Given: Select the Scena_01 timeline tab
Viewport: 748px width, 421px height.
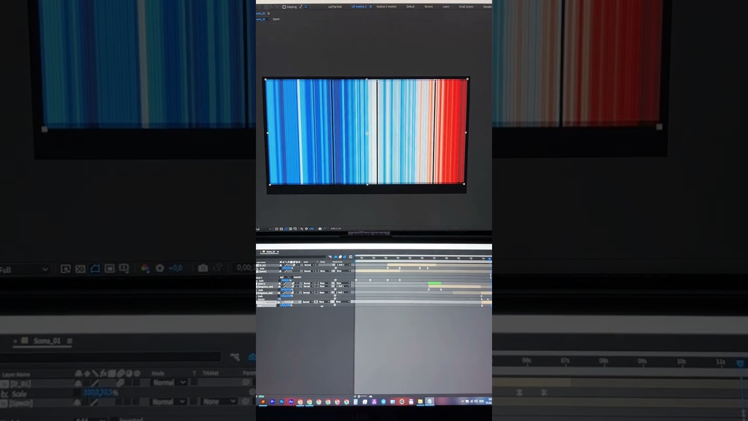Looking at the screenshot, I should tap(271, 251).
